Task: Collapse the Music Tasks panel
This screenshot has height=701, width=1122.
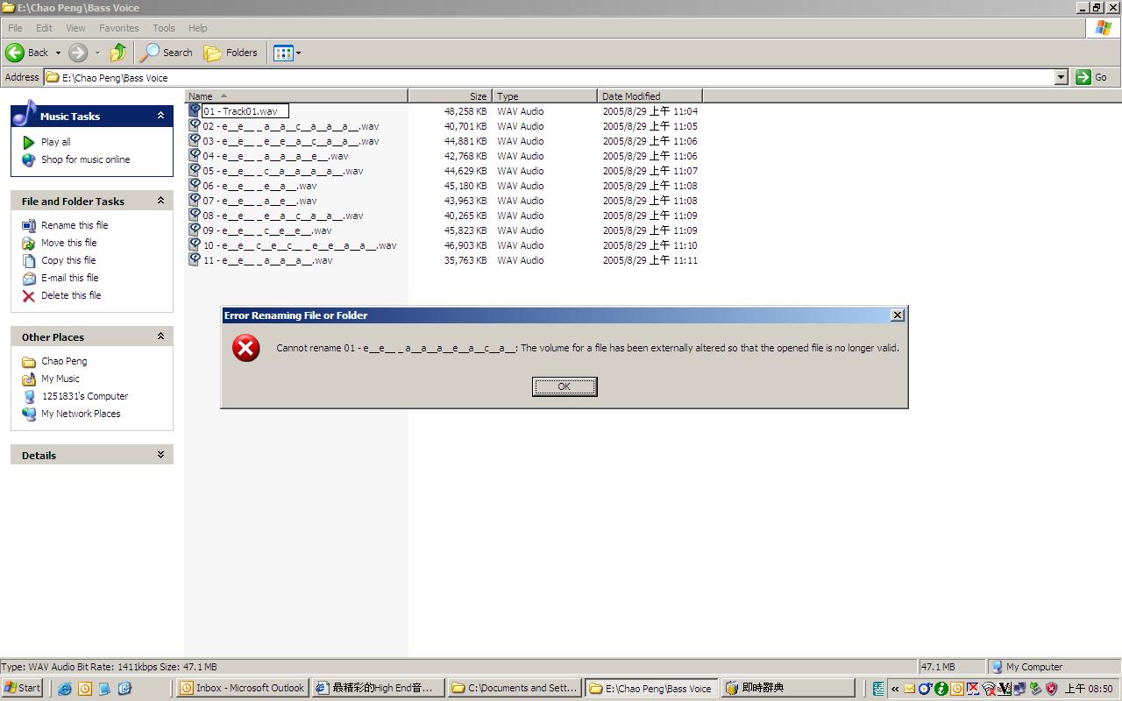Action: coord(160,116)
